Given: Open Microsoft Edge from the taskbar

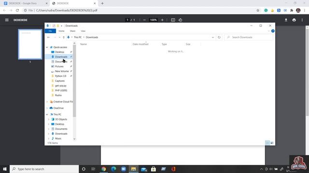Looking at the screenshot, I should (113, 169).
